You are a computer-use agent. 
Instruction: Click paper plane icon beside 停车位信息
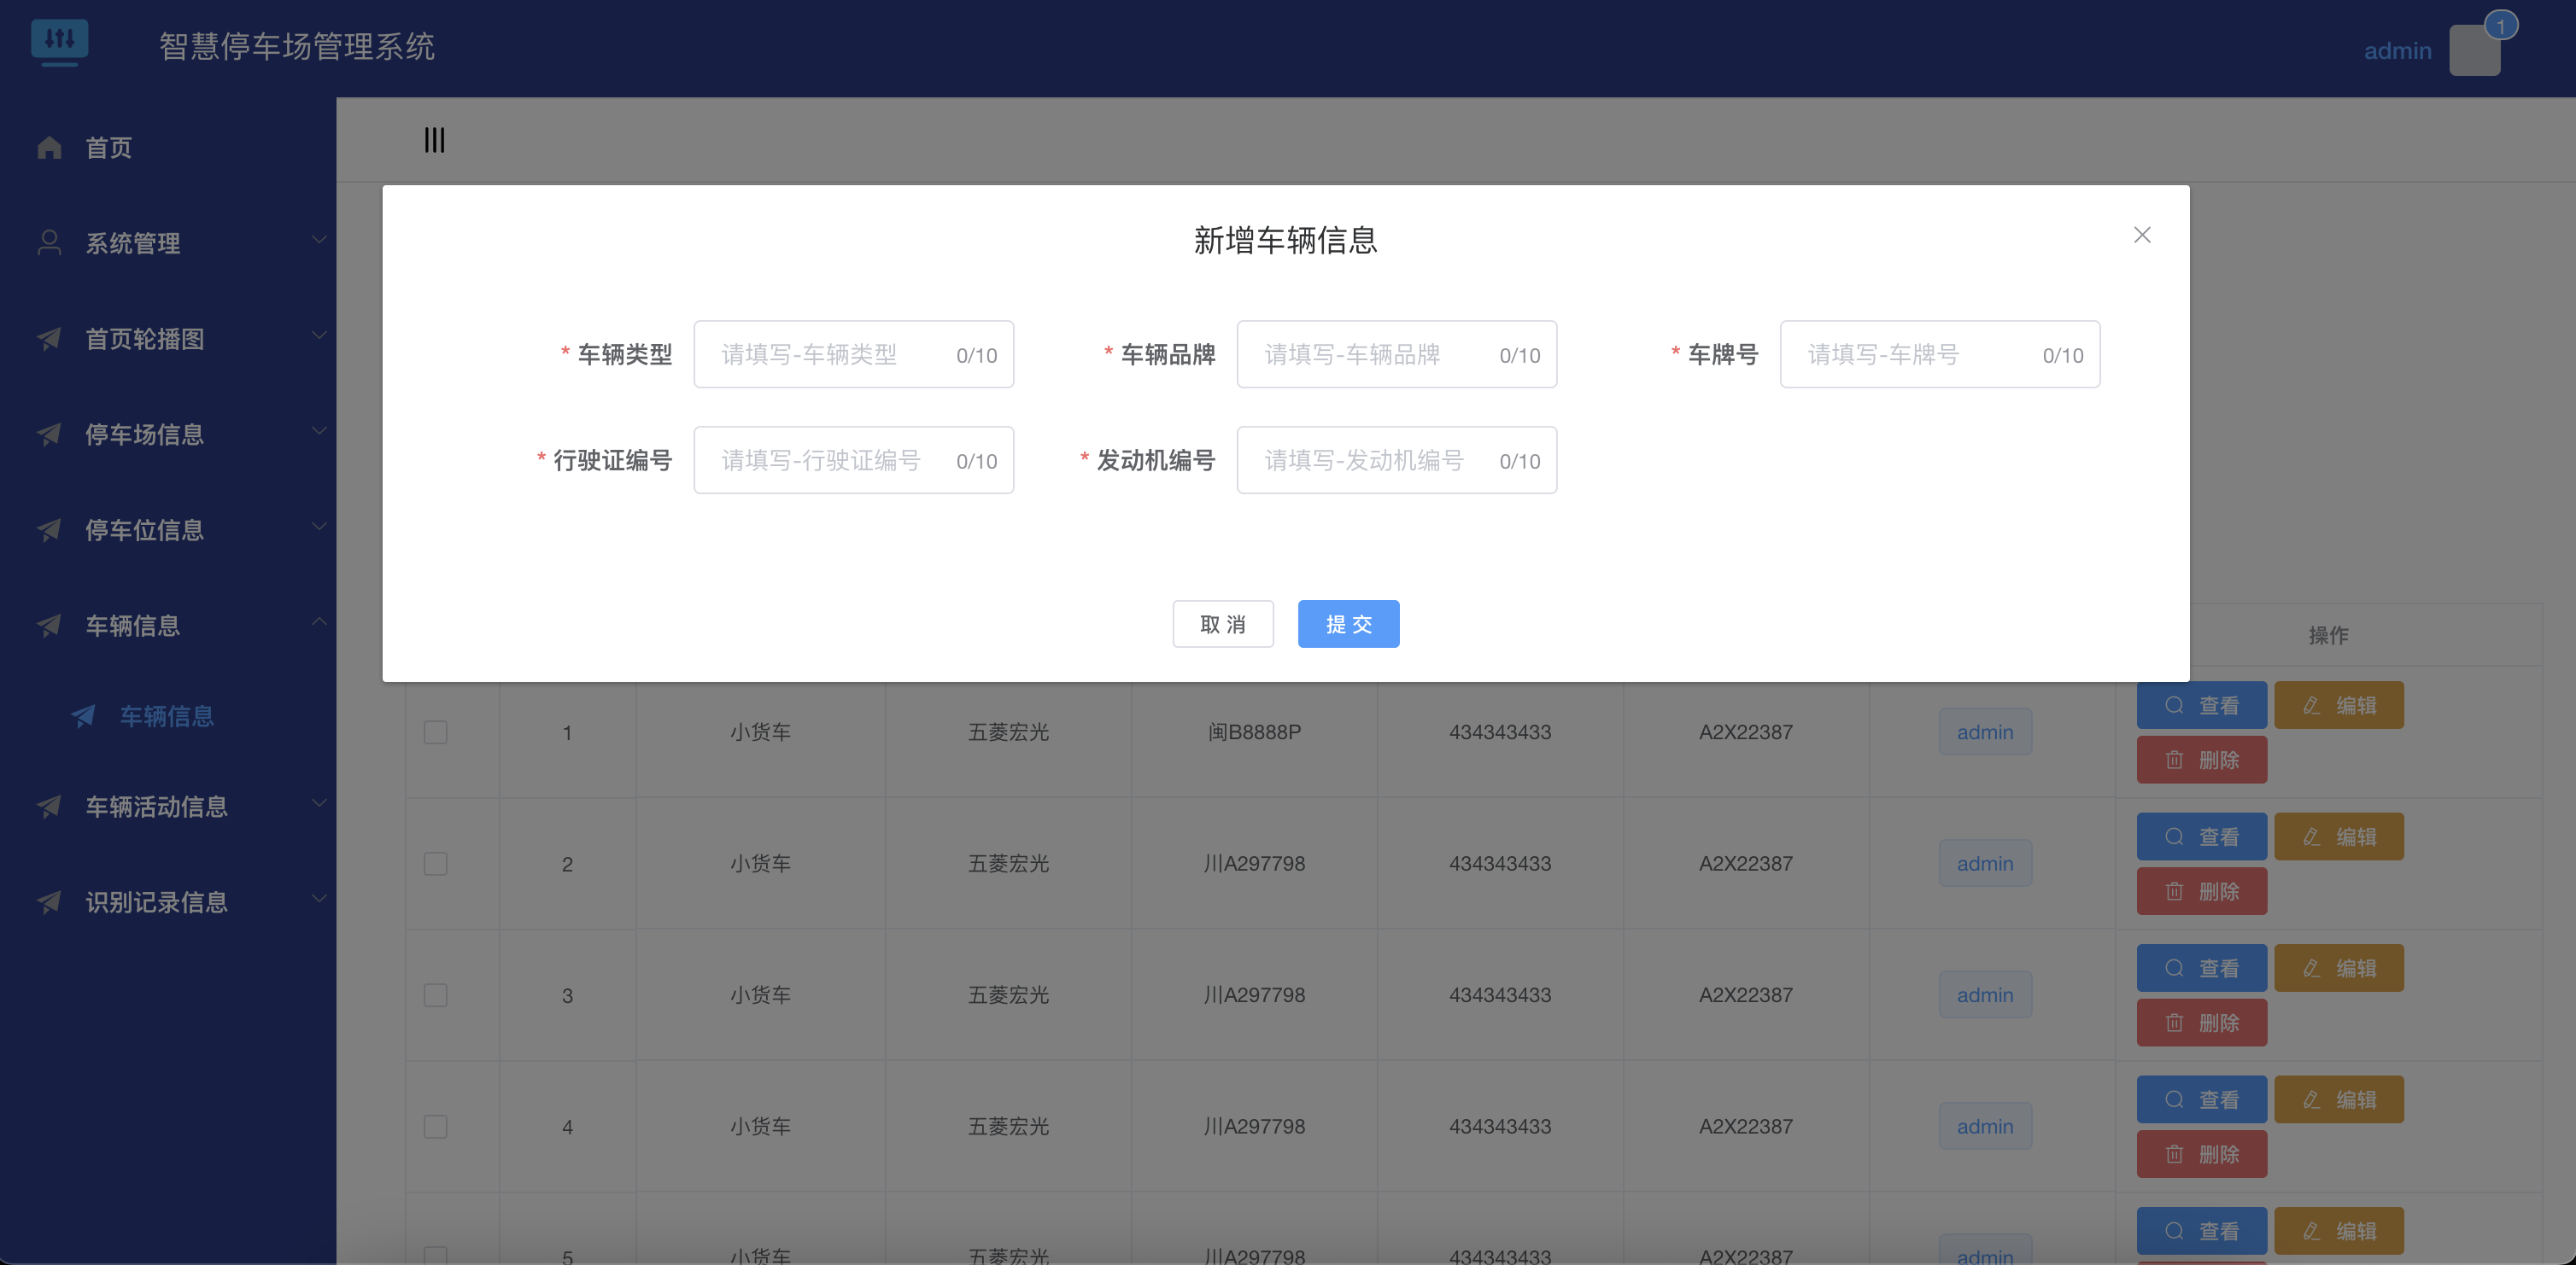point(49,529)
